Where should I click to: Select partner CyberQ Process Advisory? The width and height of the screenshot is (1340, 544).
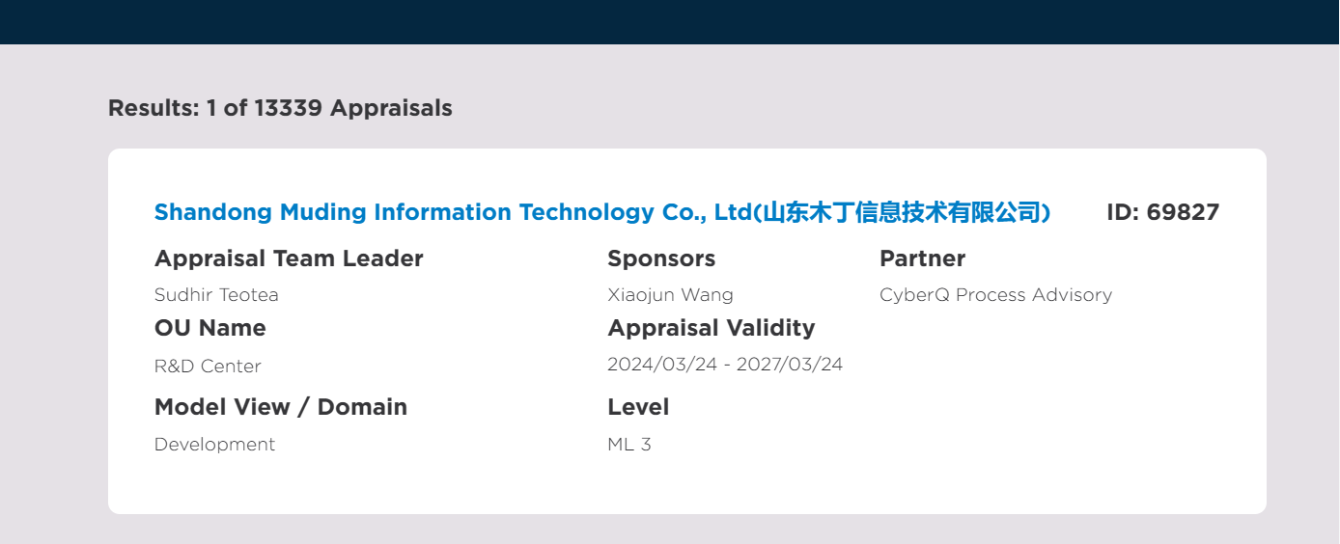coord(995,295)
